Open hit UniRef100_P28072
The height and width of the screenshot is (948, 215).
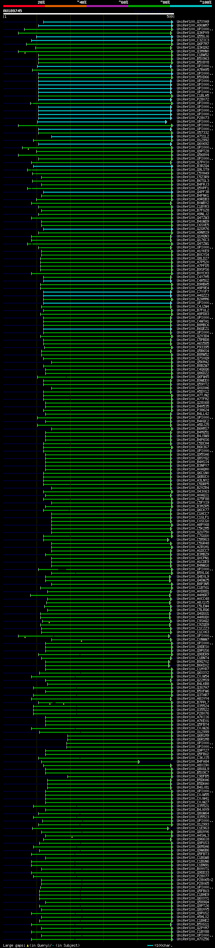coord(193,99)
